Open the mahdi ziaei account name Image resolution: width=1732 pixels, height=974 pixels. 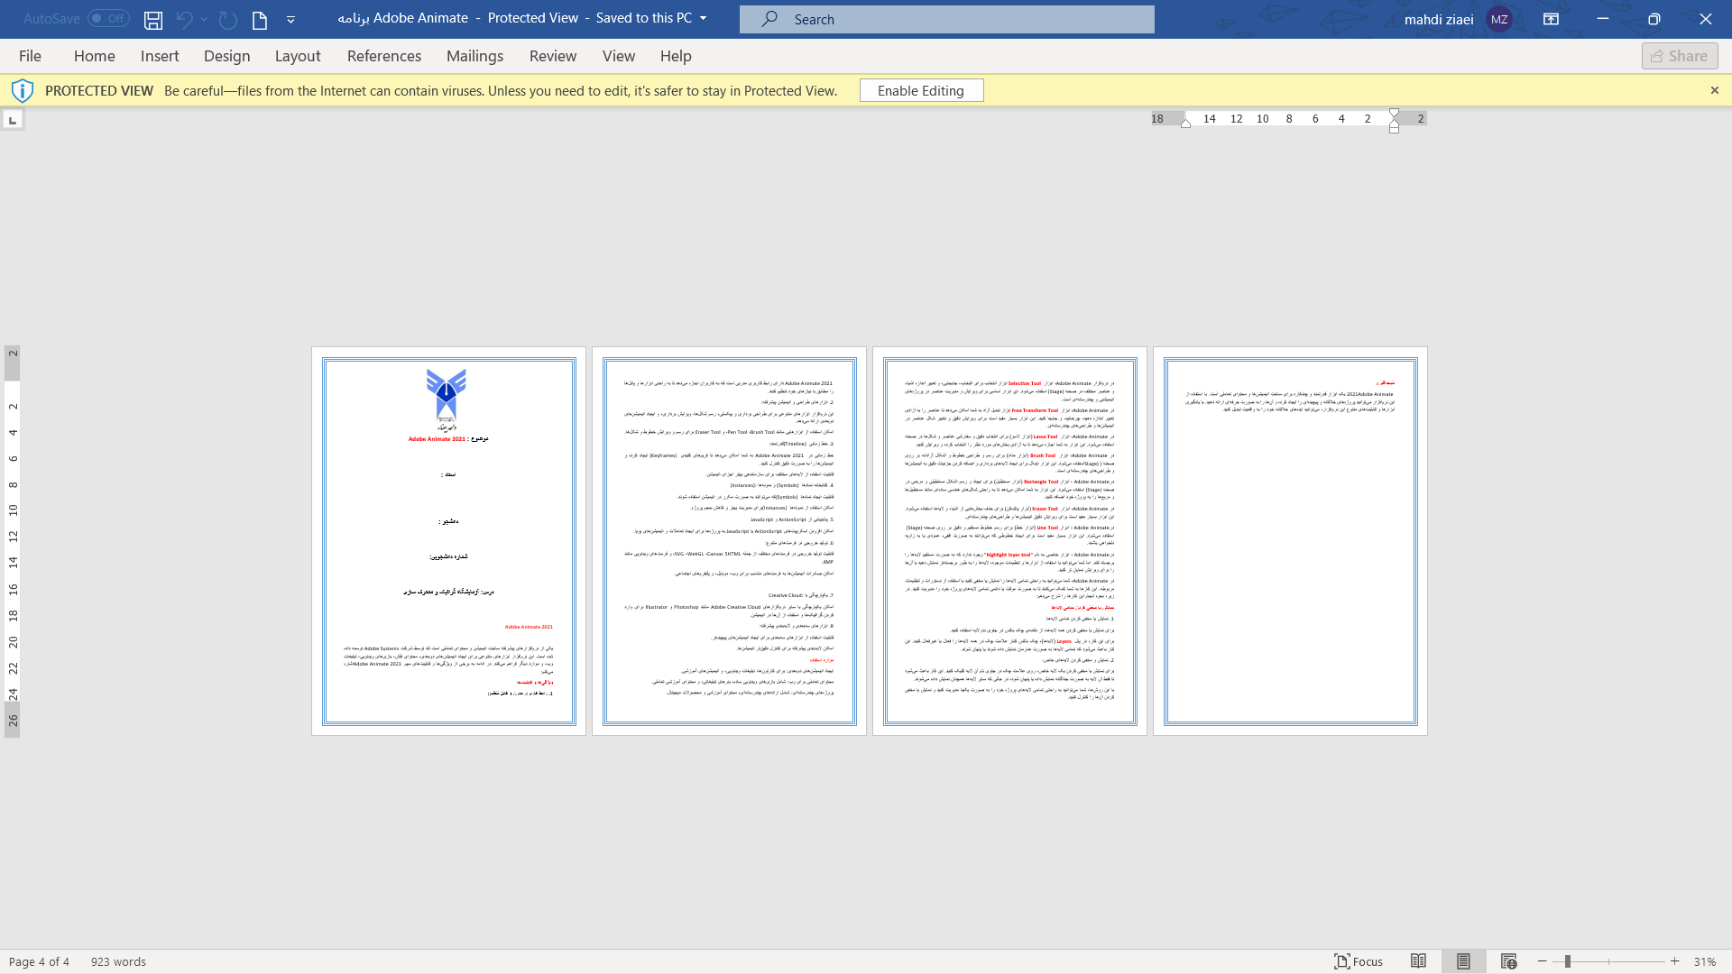(x=1439, y=19)
